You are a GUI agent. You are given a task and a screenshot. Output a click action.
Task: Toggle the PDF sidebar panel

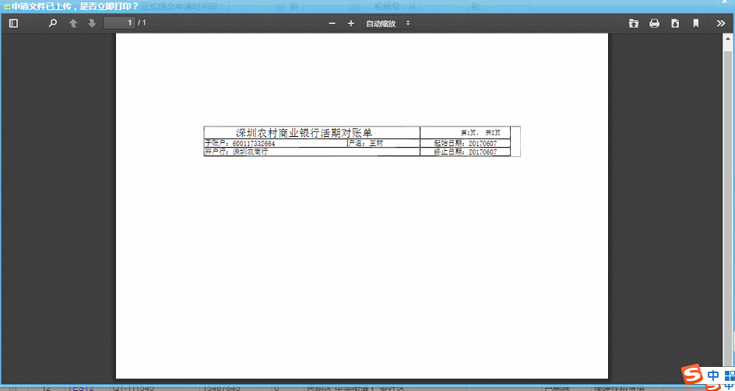(13, 23)
